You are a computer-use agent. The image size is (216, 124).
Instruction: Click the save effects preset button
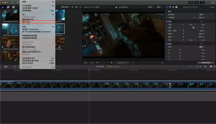tap(206, 63)
